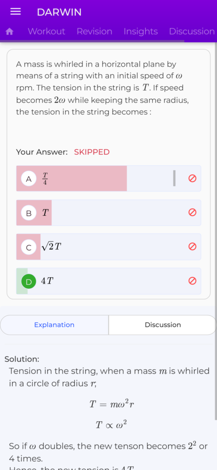Screen dimensions: 217x470
Task: Show the Explanation section
Action: pos(54,325)
